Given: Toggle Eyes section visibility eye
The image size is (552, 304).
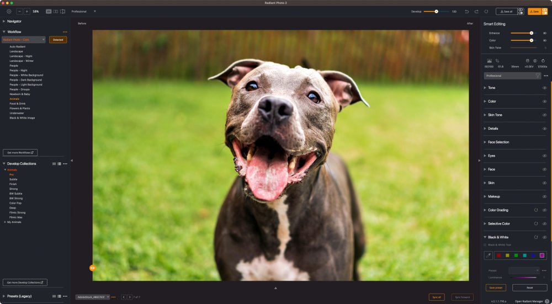Looking at the screenshot, I should point(545,156).
